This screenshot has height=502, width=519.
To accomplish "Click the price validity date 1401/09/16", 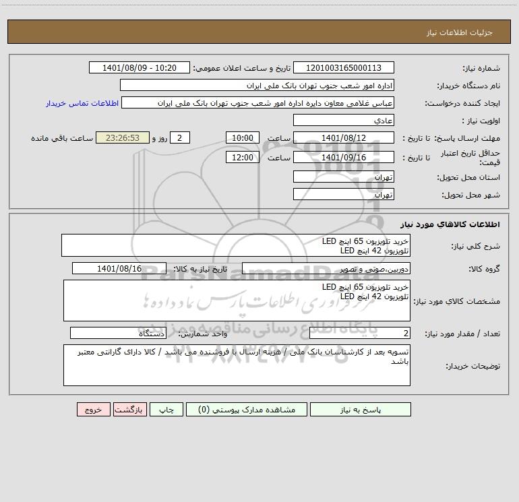I will [344, 157].
